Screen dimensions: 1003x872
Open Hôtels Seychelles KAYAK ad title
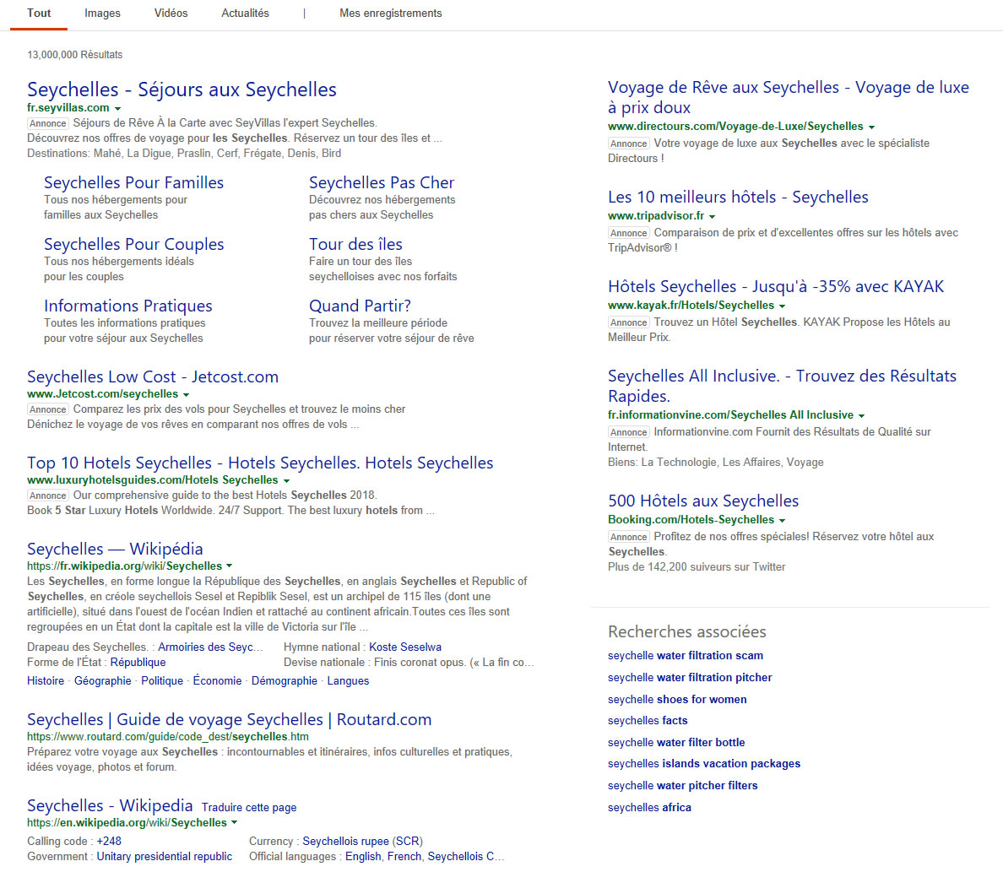776,287
